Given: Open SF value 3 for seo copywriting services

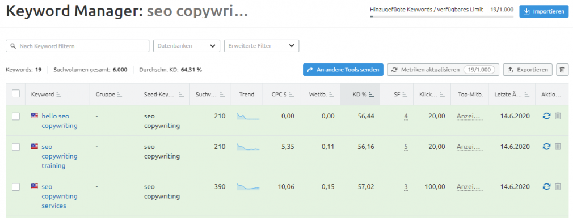Looking at the screenshot, I should click(406, 187).
